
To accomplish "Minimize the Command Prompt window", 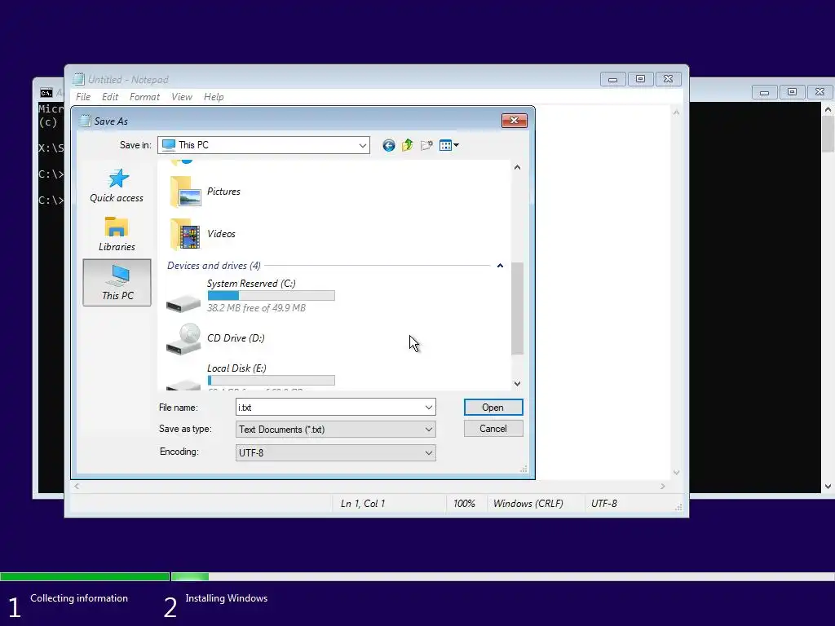I will [764, 92].
